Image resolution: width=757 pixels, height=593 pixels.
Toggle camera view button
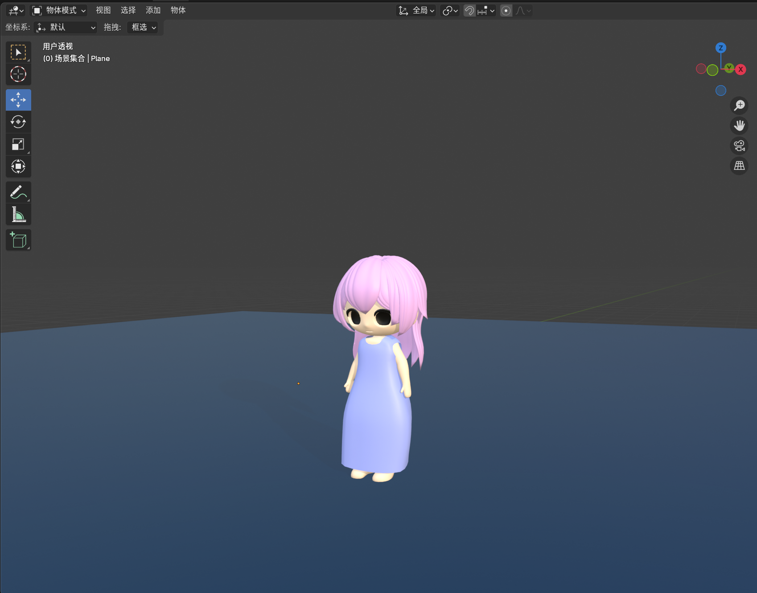point(739,146)
